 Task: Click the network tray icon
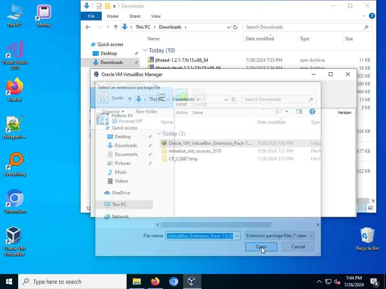[x=328, y=281]
